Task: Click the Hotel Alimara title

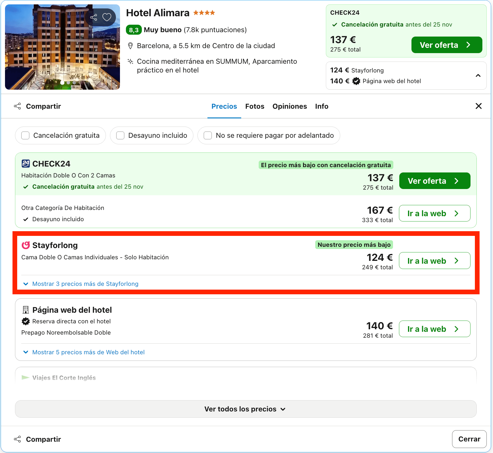Action: pyautogui.click(x=158, y=13)
